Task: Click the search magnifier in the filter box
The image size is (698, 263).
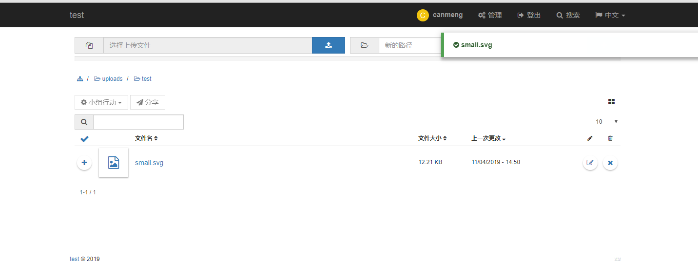Action: coord(84,122)
